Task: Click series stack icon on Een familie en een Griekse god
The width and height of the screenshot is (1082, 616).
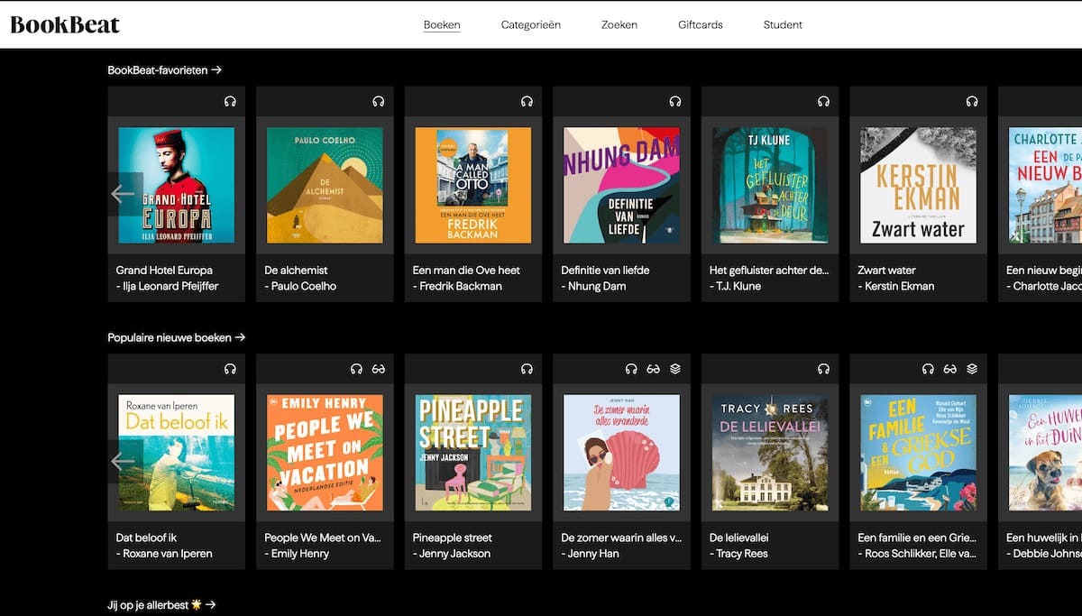Action: pos(972,369)
